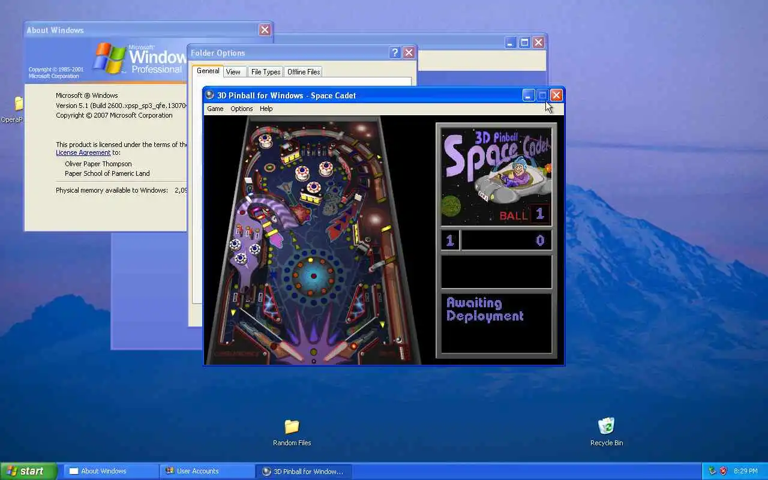
Task: Maximize the background window behind Folder Options
Action: coord(524,43)
